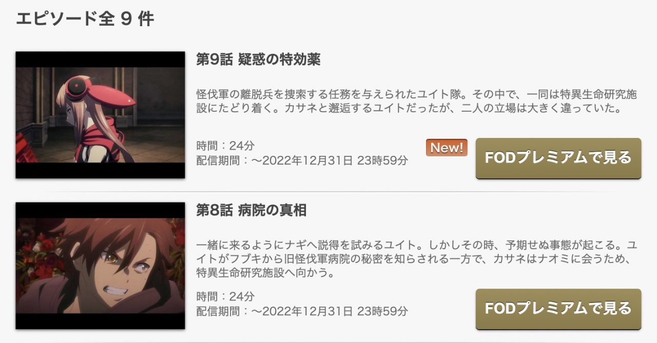Click the エピソード全 9 件 heading
This screenshot has width=657, height=343.
(85, 19)
